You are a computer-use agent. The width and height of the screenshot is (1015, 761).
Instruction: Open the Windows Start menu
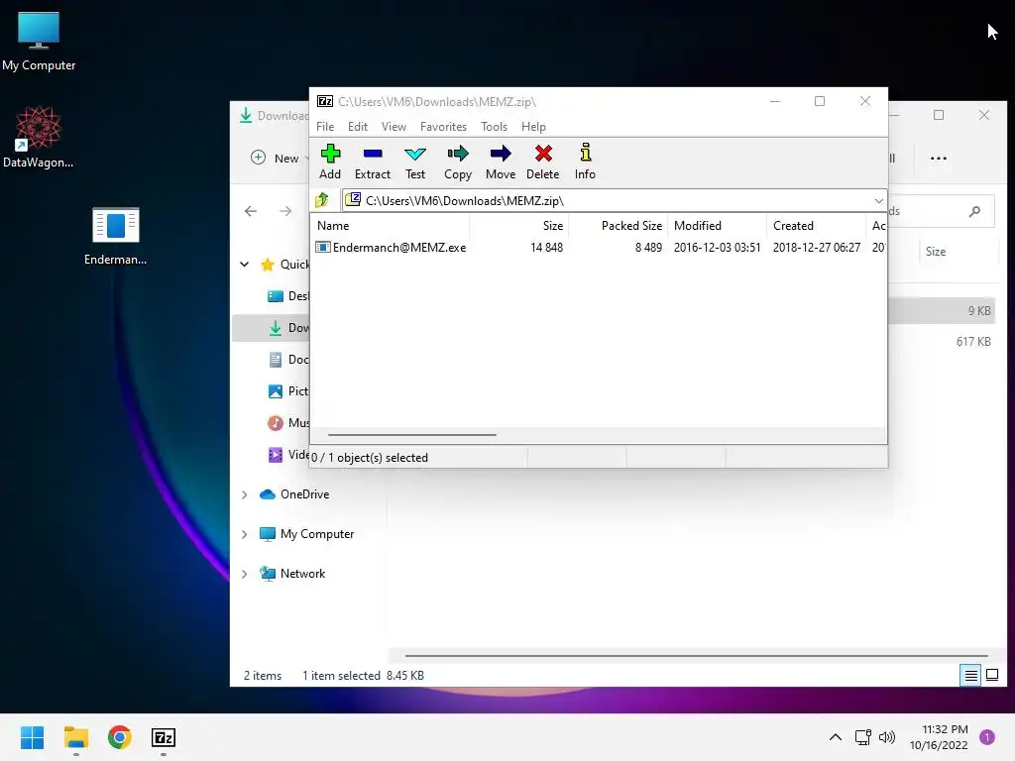click(x=32, y=737)
